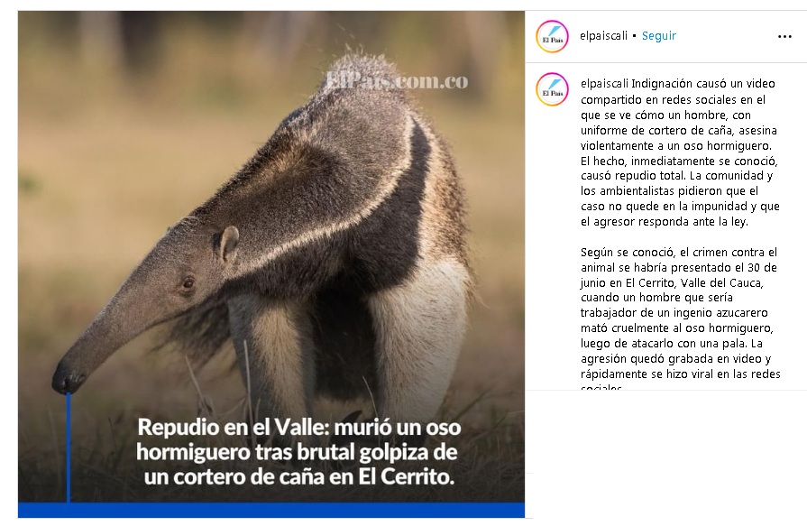Open the three-dots more options menu
807x526 pixels.
784,37
